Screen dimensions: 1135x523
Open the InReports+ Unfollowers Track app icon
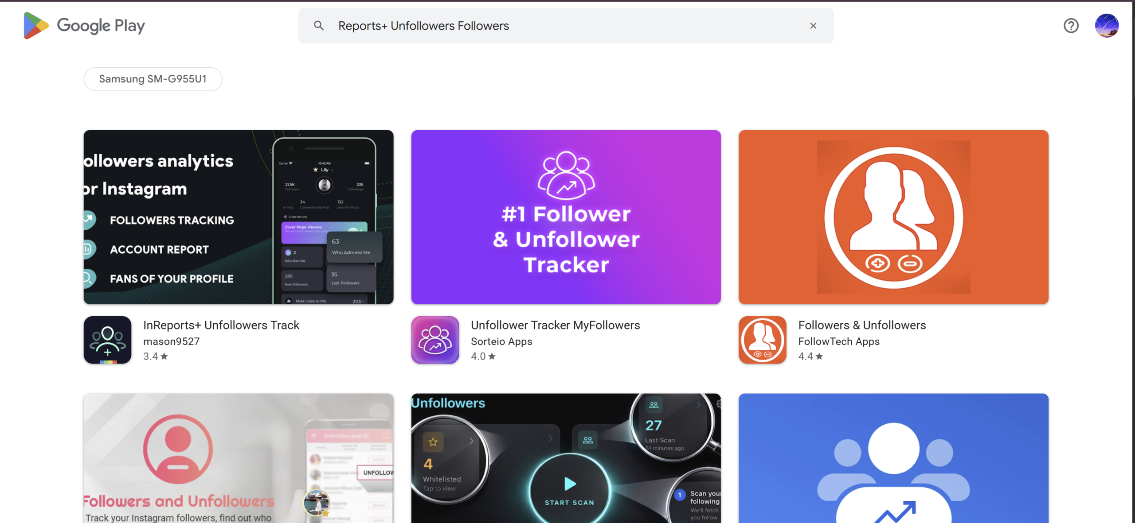[x=107, y=340]
